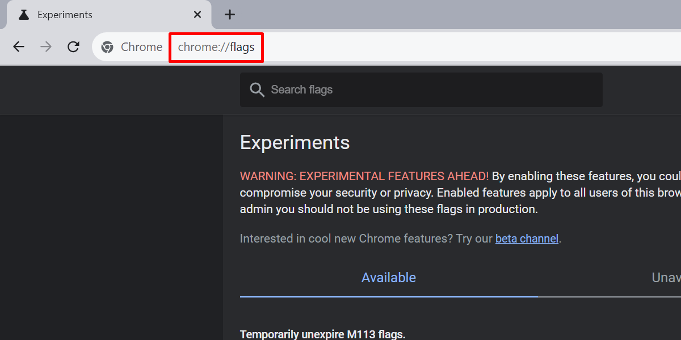Click the back navigation arrow
Screen dimensions: 681x340
18,46
